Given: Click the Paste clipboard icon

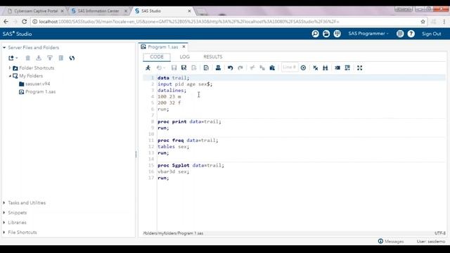Looking at the screenshot, I should coord(272,68).
